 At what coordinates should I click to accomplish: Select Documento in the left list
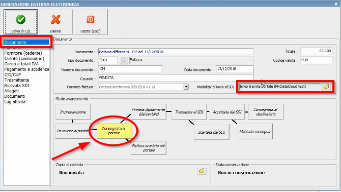[x=26, y=42]
